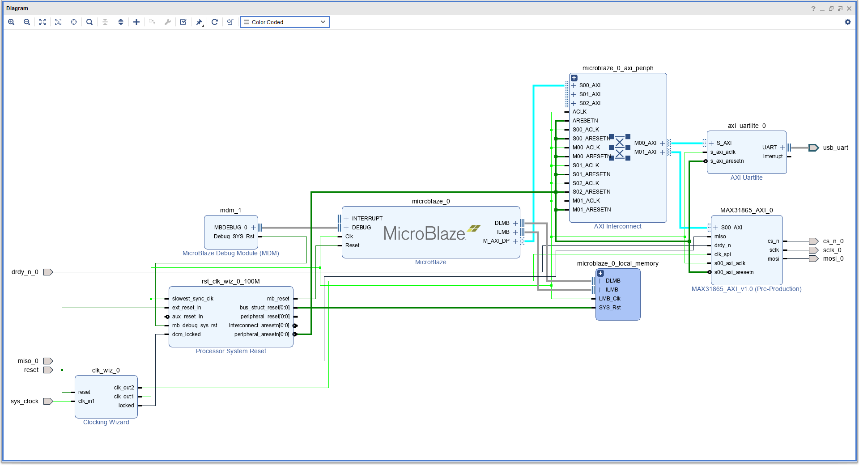Image resolution: width=859 pixels, height=465 pixels.
Task: Expand the M01_AXI interface pin
Action: pyautogui.click(x=662, y=152)
